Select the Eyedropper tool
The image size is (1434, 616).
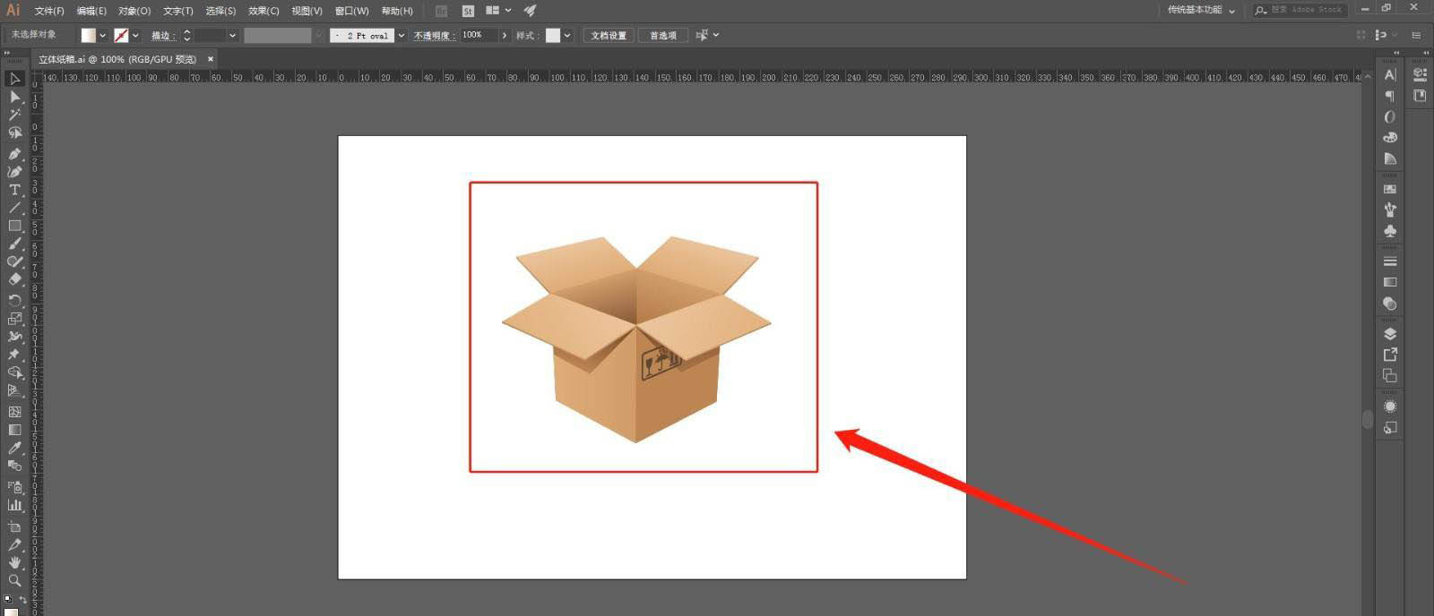click(14, 448)
